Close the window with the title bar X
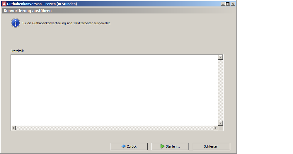 233,4
